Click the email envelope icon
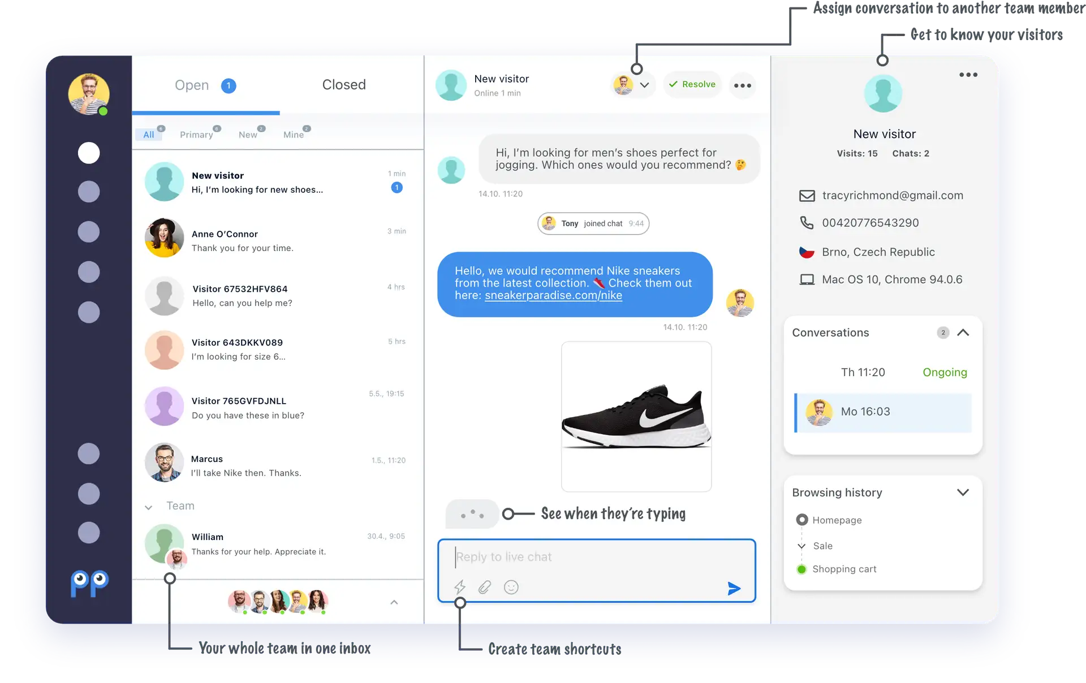 point(807,196)
